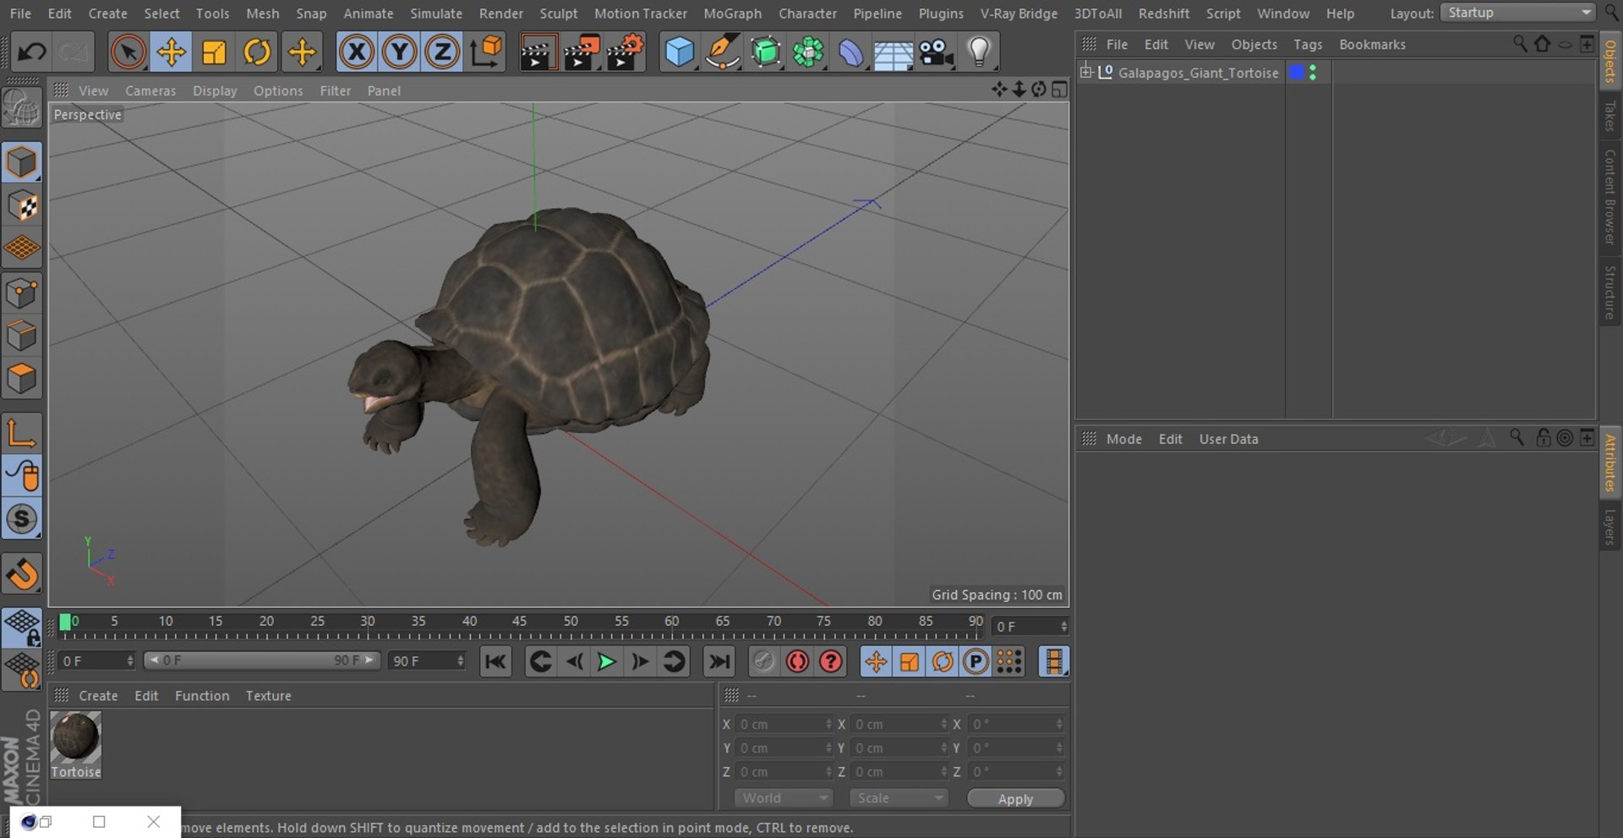Add a Cube primitive object
This screenshot has width=1623, height=838.
tap(679, 52)
